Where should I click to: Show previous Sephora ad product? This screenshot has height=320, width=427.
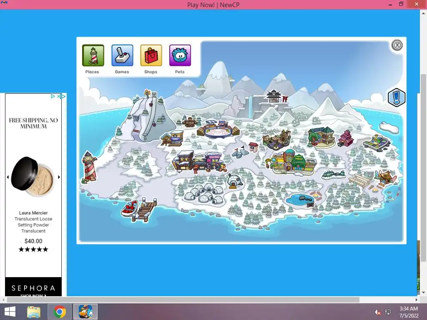(x=8, y=177)
